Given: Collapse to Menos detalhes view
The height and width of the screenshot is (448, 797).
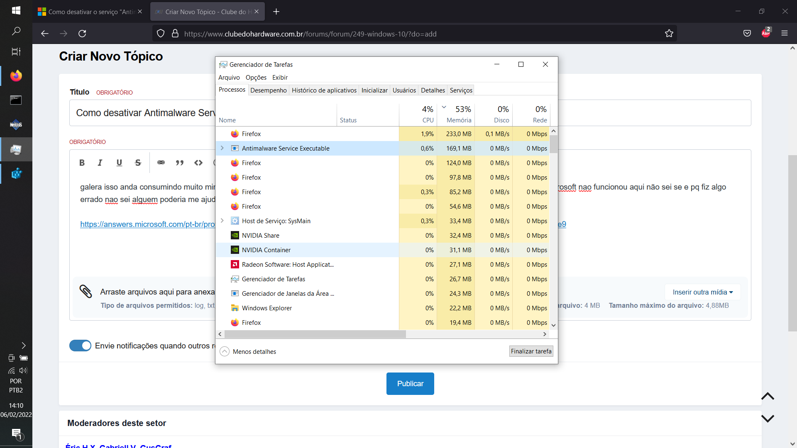Looking at the screenshot, I should [x=248, y=351].
